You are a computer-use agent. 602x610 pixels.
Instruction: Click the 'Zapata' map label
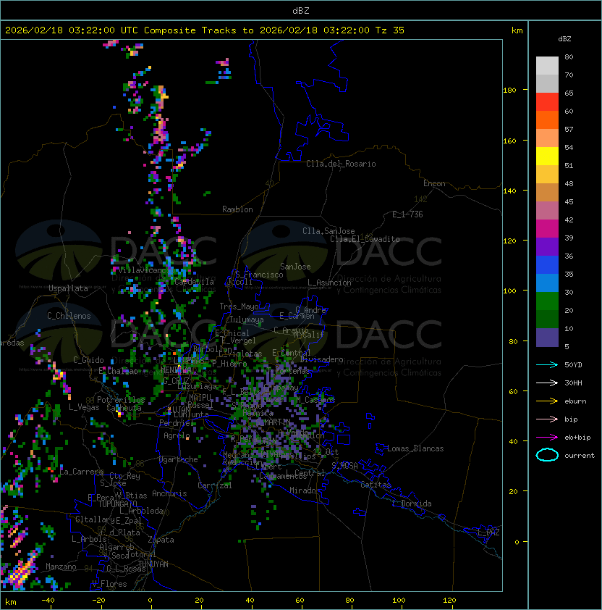[x=161, y=540]
